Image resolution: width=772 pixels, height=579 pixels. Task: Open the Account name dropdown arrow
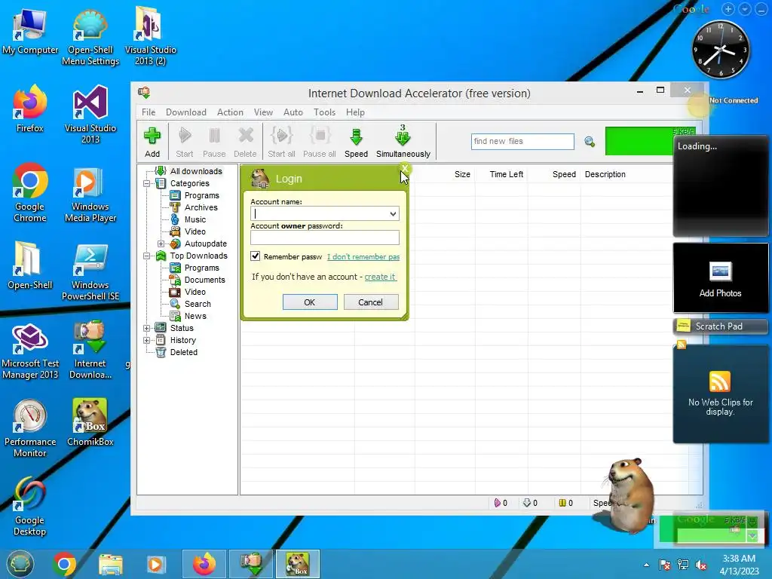[393, 213]
